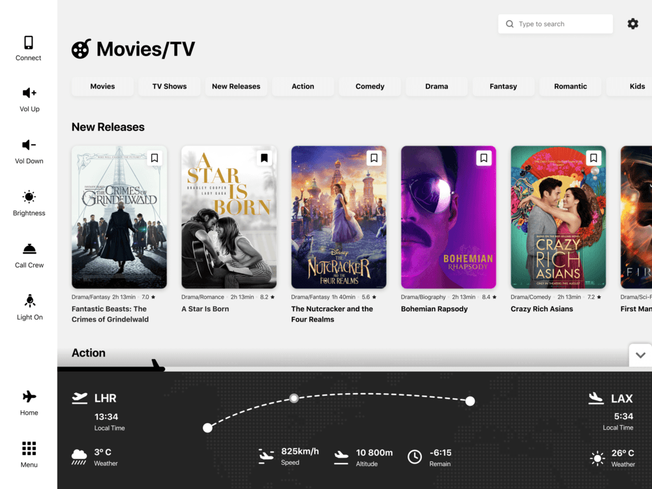Switch to the Action tab
Viewport: 652px width, 489px height.
(303, 87)
